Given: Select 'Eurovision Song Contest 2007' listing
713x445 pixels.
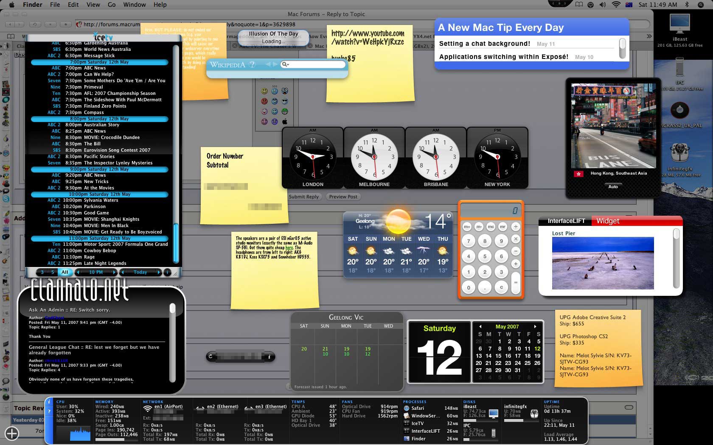Looking at the screenshot, I should tap(117, 150).
